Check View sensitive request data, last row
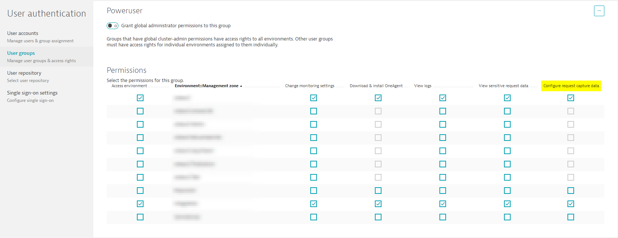The height and width of the screenshot is (238, 618). point(507,217)
